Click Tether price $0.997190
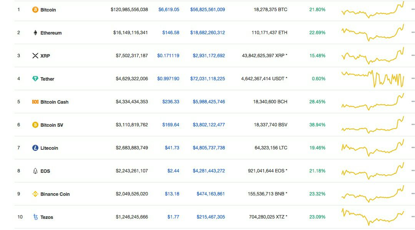The width and height of the screenshot is (415, 230). click(168, 78)
